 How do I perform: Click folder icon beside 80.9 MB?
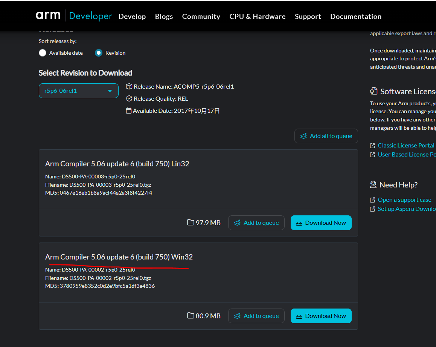pyautogui.click(x=191, y=316)
